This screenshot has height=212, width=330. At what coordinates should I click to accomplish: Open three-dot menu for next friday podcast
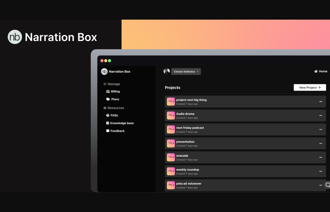(321, 129)
